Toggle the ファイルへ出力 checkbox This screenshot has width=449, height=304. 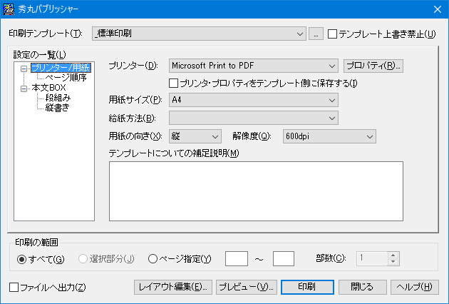pyautogui.click(x=14, y=287)
